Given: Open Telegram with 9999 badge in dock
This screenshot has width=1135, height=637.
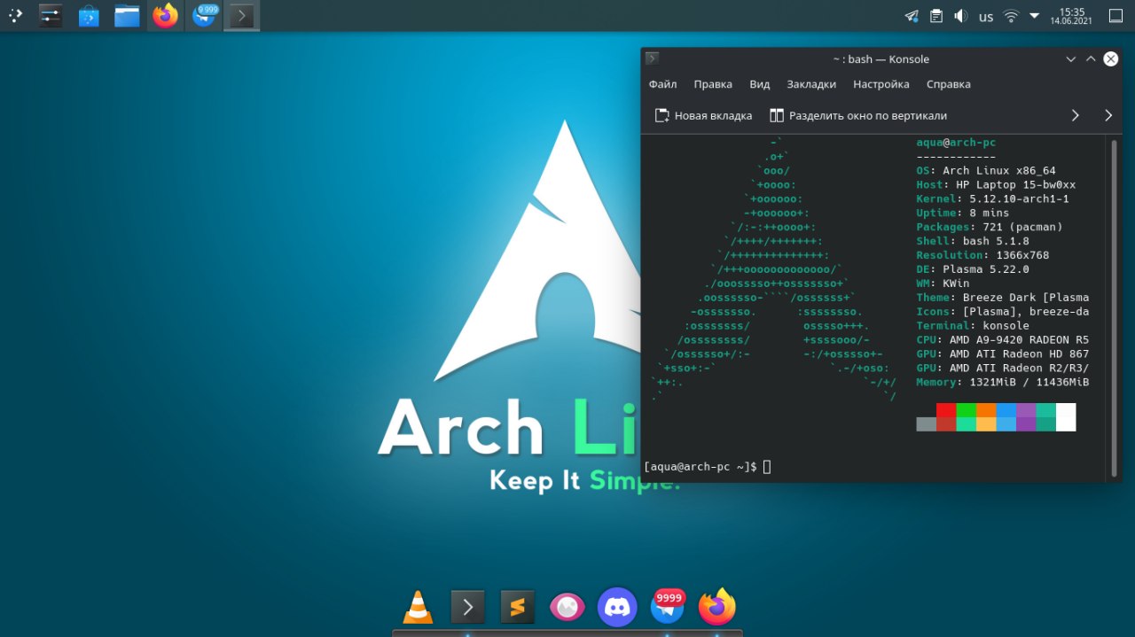Looking at the screenshot, I should coord(668,607).
